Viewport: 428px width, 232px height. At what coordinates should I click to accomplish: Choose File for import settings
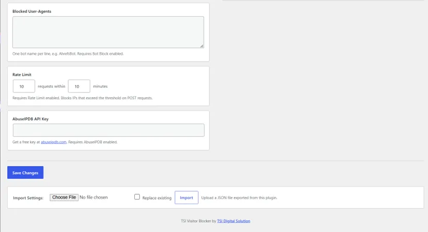(64, 197)
